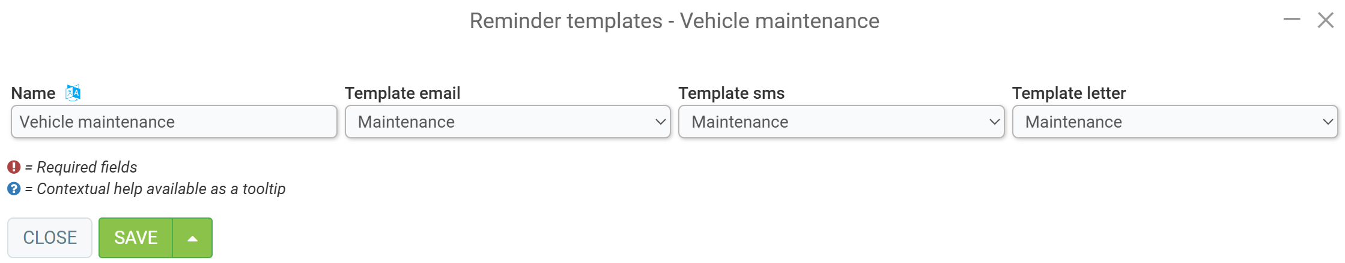Open the Template sms dropdown
Viewport: 1345px width, 263px height.
point(840,122)
